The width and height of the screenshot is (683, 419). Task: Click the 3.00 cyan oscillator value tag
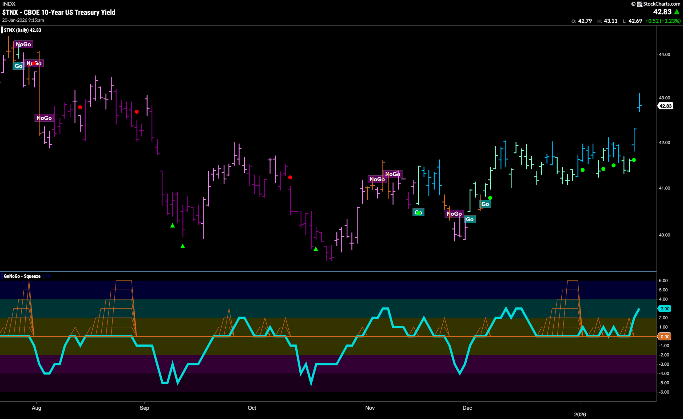tap(665, 309)
